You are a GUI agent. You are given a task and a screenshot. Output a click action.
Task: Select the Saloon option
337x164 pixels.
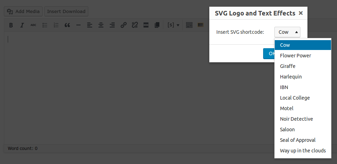(x=303, y=129)
